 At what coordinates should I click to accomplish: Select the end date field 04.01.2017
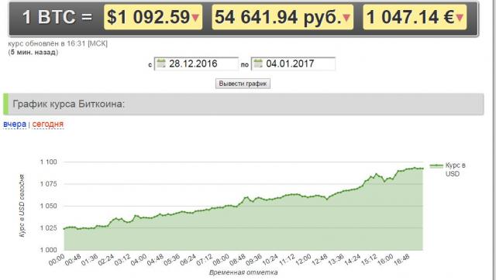coord(293,63)
